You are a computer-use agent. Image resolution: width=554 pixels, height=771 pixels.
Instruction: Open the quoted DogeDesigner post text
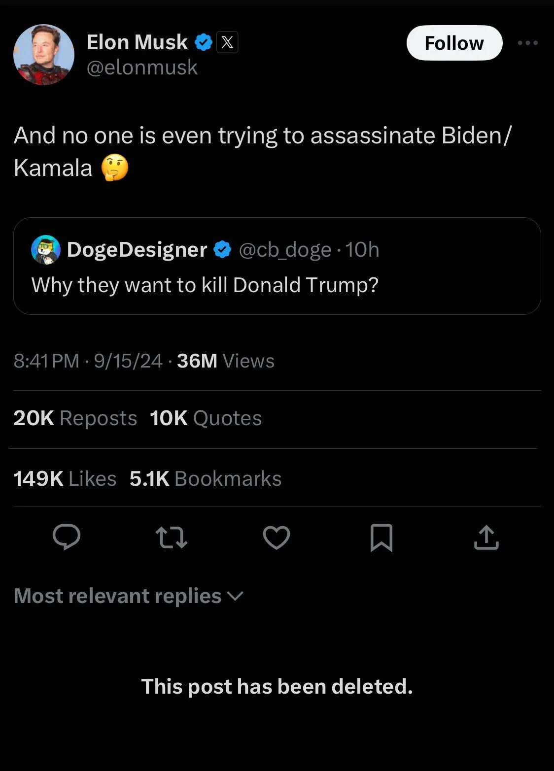pos(205,285)
